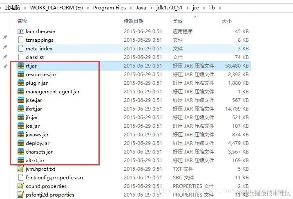
Task: Click the javaws.jar archive icon
Action: (x=21, y=135)
